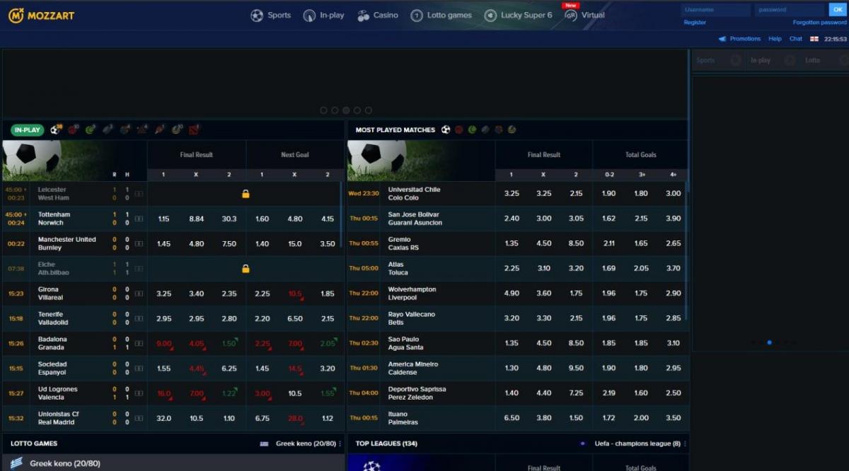This screenshot has width=849, height=471.
Task: Open the America Mineiro vs Caldense match
Action: [x=413, y=368]
